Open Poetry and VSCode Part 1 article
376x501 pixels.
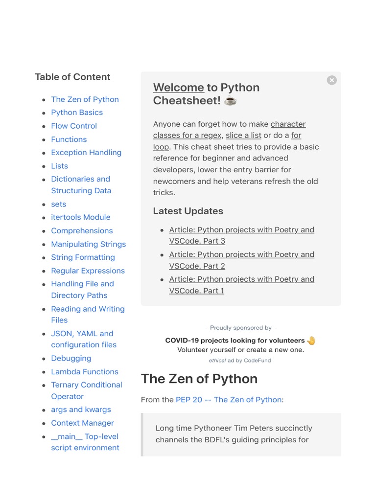241,285
